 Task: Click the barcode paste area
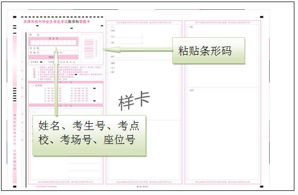pyautogui.click(x=90, y=48)
